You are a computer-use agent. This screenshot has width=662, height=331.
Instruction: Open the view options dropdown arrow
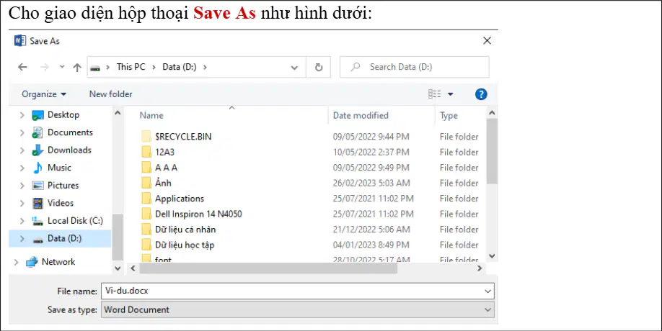click(451, 94)
